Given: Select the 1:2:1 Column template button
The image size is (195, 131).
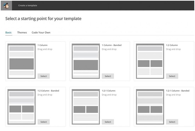Looking at the screenshot, I should [108, 122].
